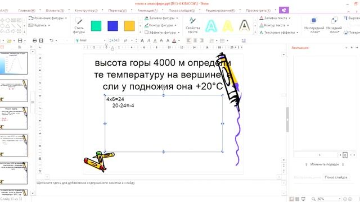Open the Главная (Home) ribbon tab
This screenshot has height=202, width=360.
pos(27,10)
